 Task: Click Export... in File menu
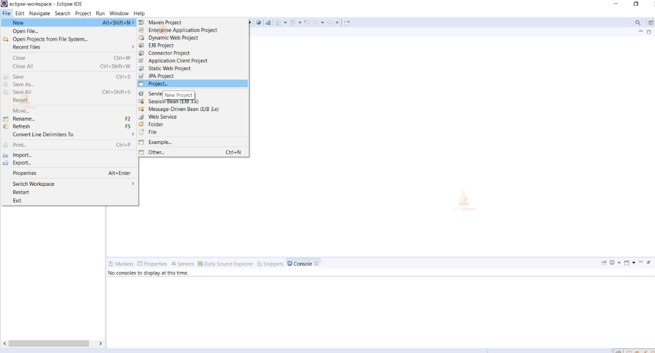(69, 163)
